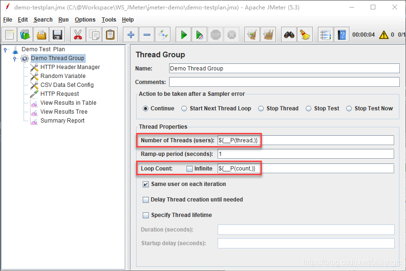Click the Shutdown threads X icon
Image resolution: width=406 pixels, height=271 pixels.
[x=231, y=35]
